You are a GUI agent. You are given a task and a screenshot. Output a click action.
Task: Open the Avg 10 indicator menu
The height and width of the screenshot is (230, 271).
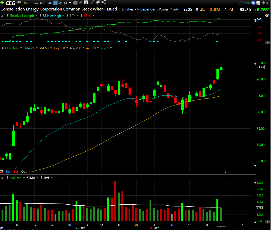coord(98,48)
